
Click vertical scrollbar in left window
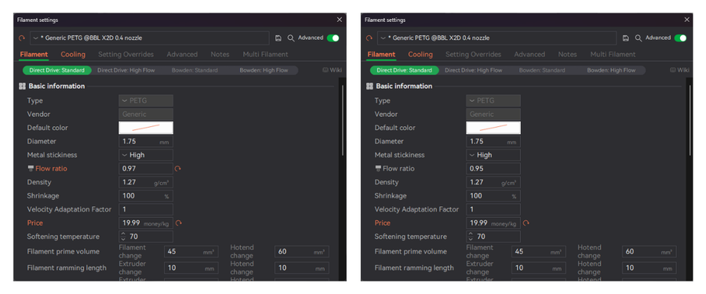click(343, 121)
